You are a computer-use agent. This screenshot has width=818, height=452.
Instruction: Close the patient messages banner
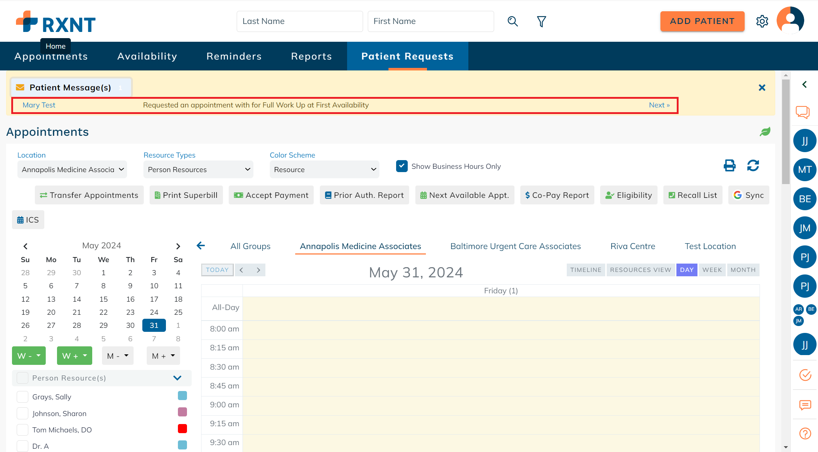[762, 87]
